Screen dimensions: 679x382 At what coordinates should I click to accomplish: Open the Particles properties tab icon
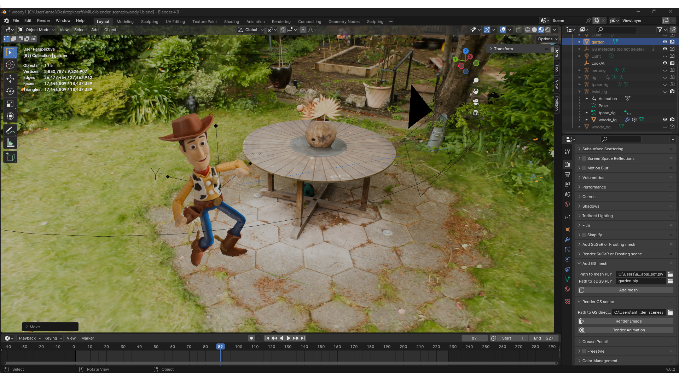pyautogui.click(x=567, y=249)
